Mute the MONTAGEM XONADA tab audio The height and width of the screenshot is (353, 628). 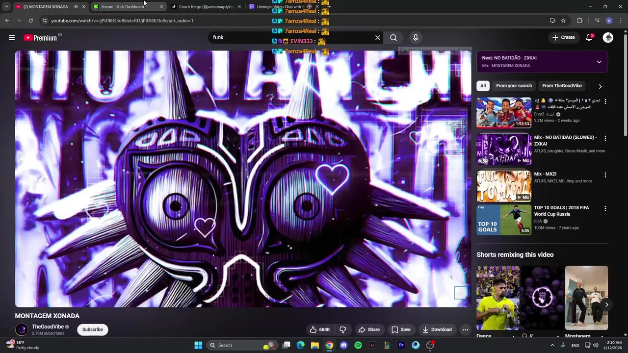pos(76,7)
